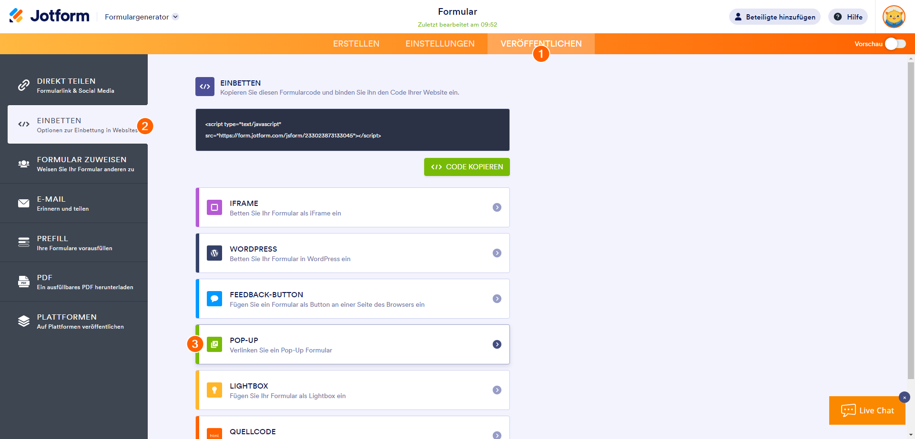Screen dimensions: 915x439
Task: Switch to the ERSTELLEN tab
Action: point(356,44)
